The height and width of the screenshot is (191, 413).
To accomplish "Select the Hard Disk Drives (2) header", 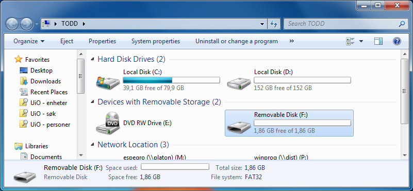I will [x=131, y=59].
